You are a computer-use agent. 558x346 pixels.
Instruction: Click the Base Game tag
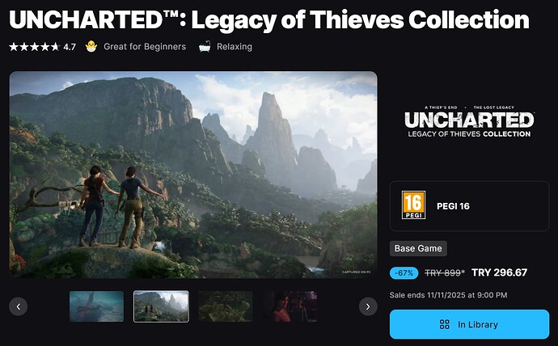point(418,248)
